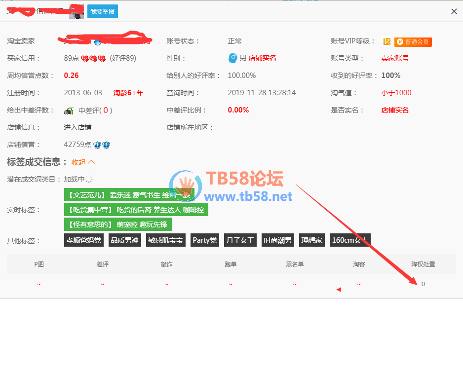Viewport: 463px width, 373px height.
Task: Select the 【怪有意思的】 green tag
Action: tap(118, 224)
